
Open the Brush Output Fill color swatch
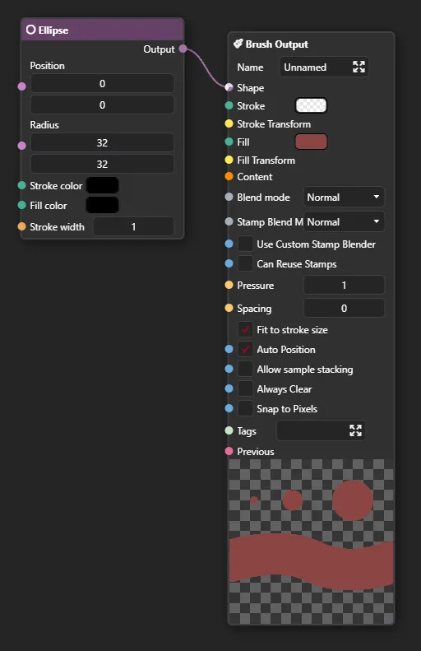tap(311, 142)
